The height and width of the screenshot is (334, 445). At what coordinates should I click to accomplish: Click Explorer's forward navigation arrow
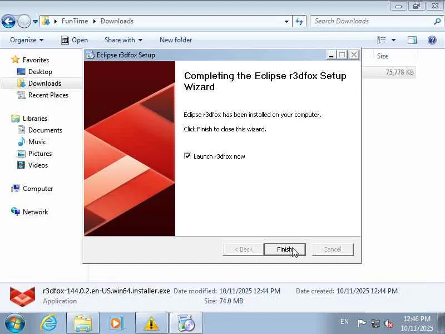pos(24,21)
